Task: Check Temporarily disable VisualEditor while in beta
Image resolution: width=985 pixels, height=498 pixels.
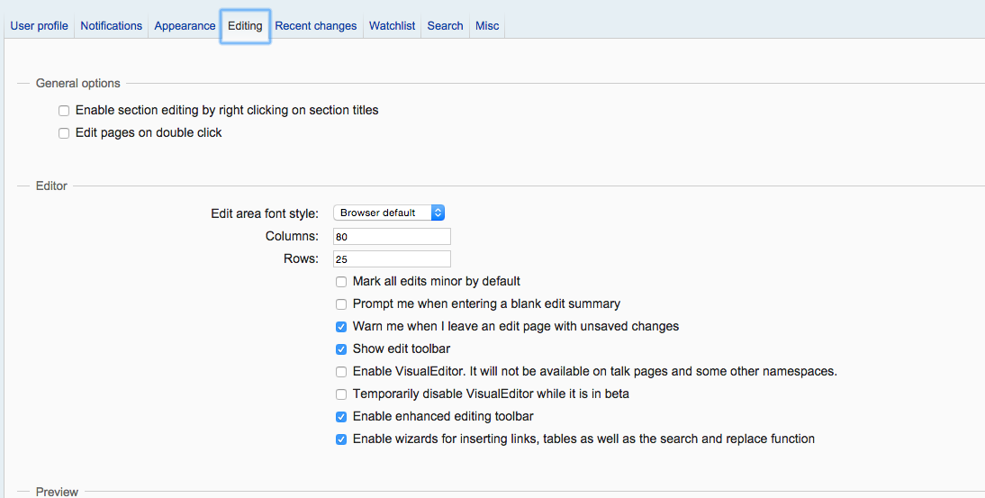Action: (341, 394)
